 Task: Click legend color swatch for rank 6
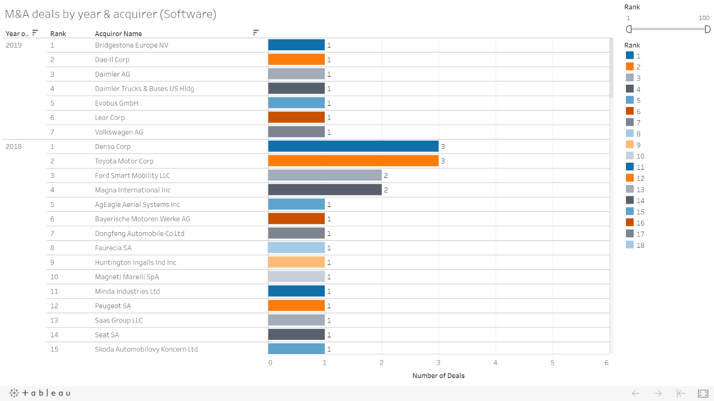(630, 111)
